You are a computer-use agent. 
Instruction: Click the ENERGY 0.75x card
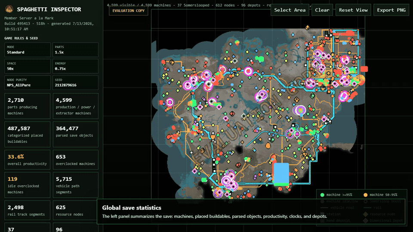tap(75, 66)
